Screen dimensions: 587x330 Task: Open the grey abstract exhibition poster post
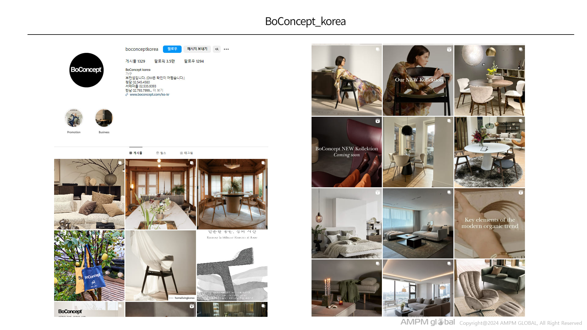pos(232,266)
